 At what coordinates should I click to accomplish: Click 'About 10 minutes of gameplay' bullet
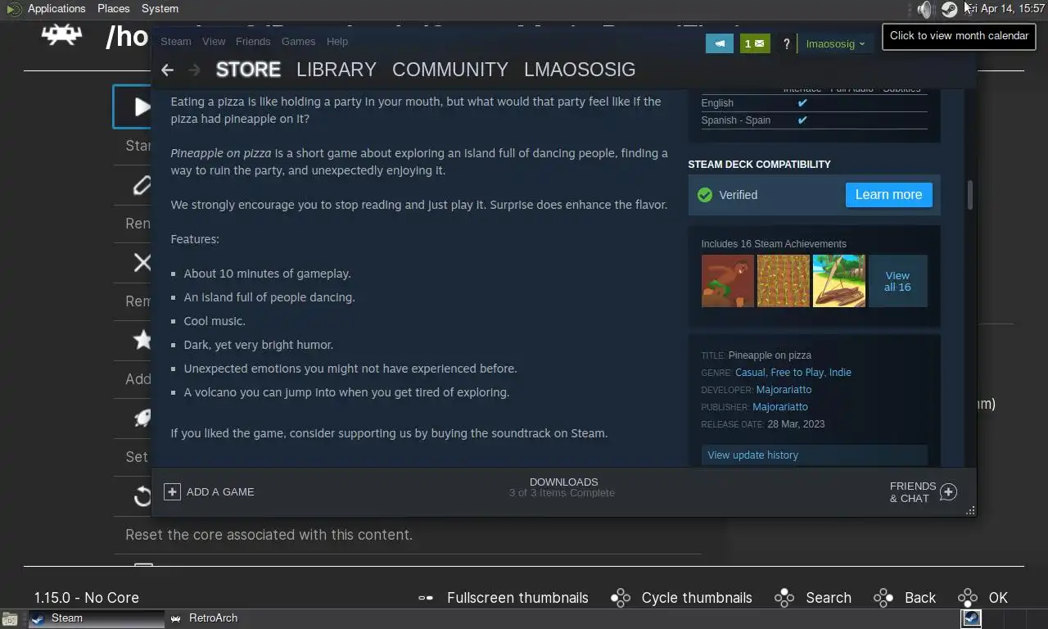point(267,274)
